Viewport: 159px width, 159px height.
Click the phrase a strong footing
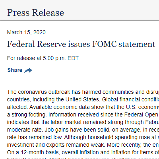click(26, 114)
